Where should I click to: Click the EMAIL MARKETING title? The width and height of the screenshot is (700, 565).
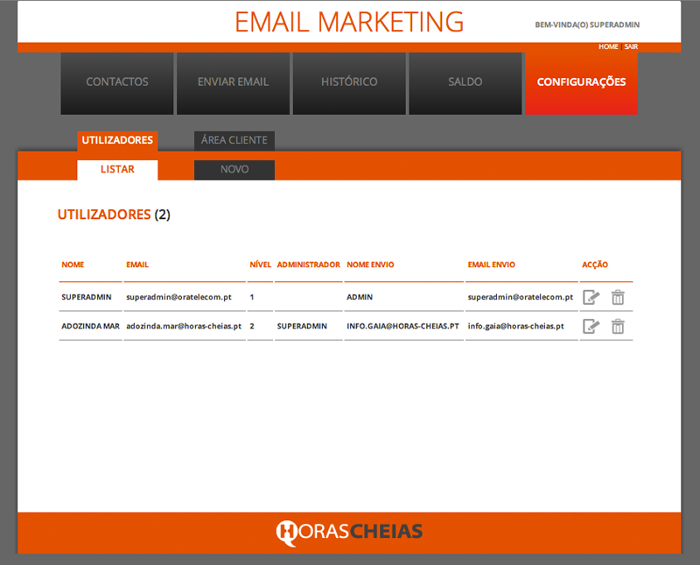pyautogui.click(x=349, y=21)
